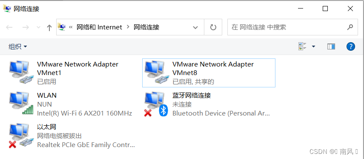Click 网络和 Internet in the breadcrumb
The image size is (364, 159).
(99, 27)
